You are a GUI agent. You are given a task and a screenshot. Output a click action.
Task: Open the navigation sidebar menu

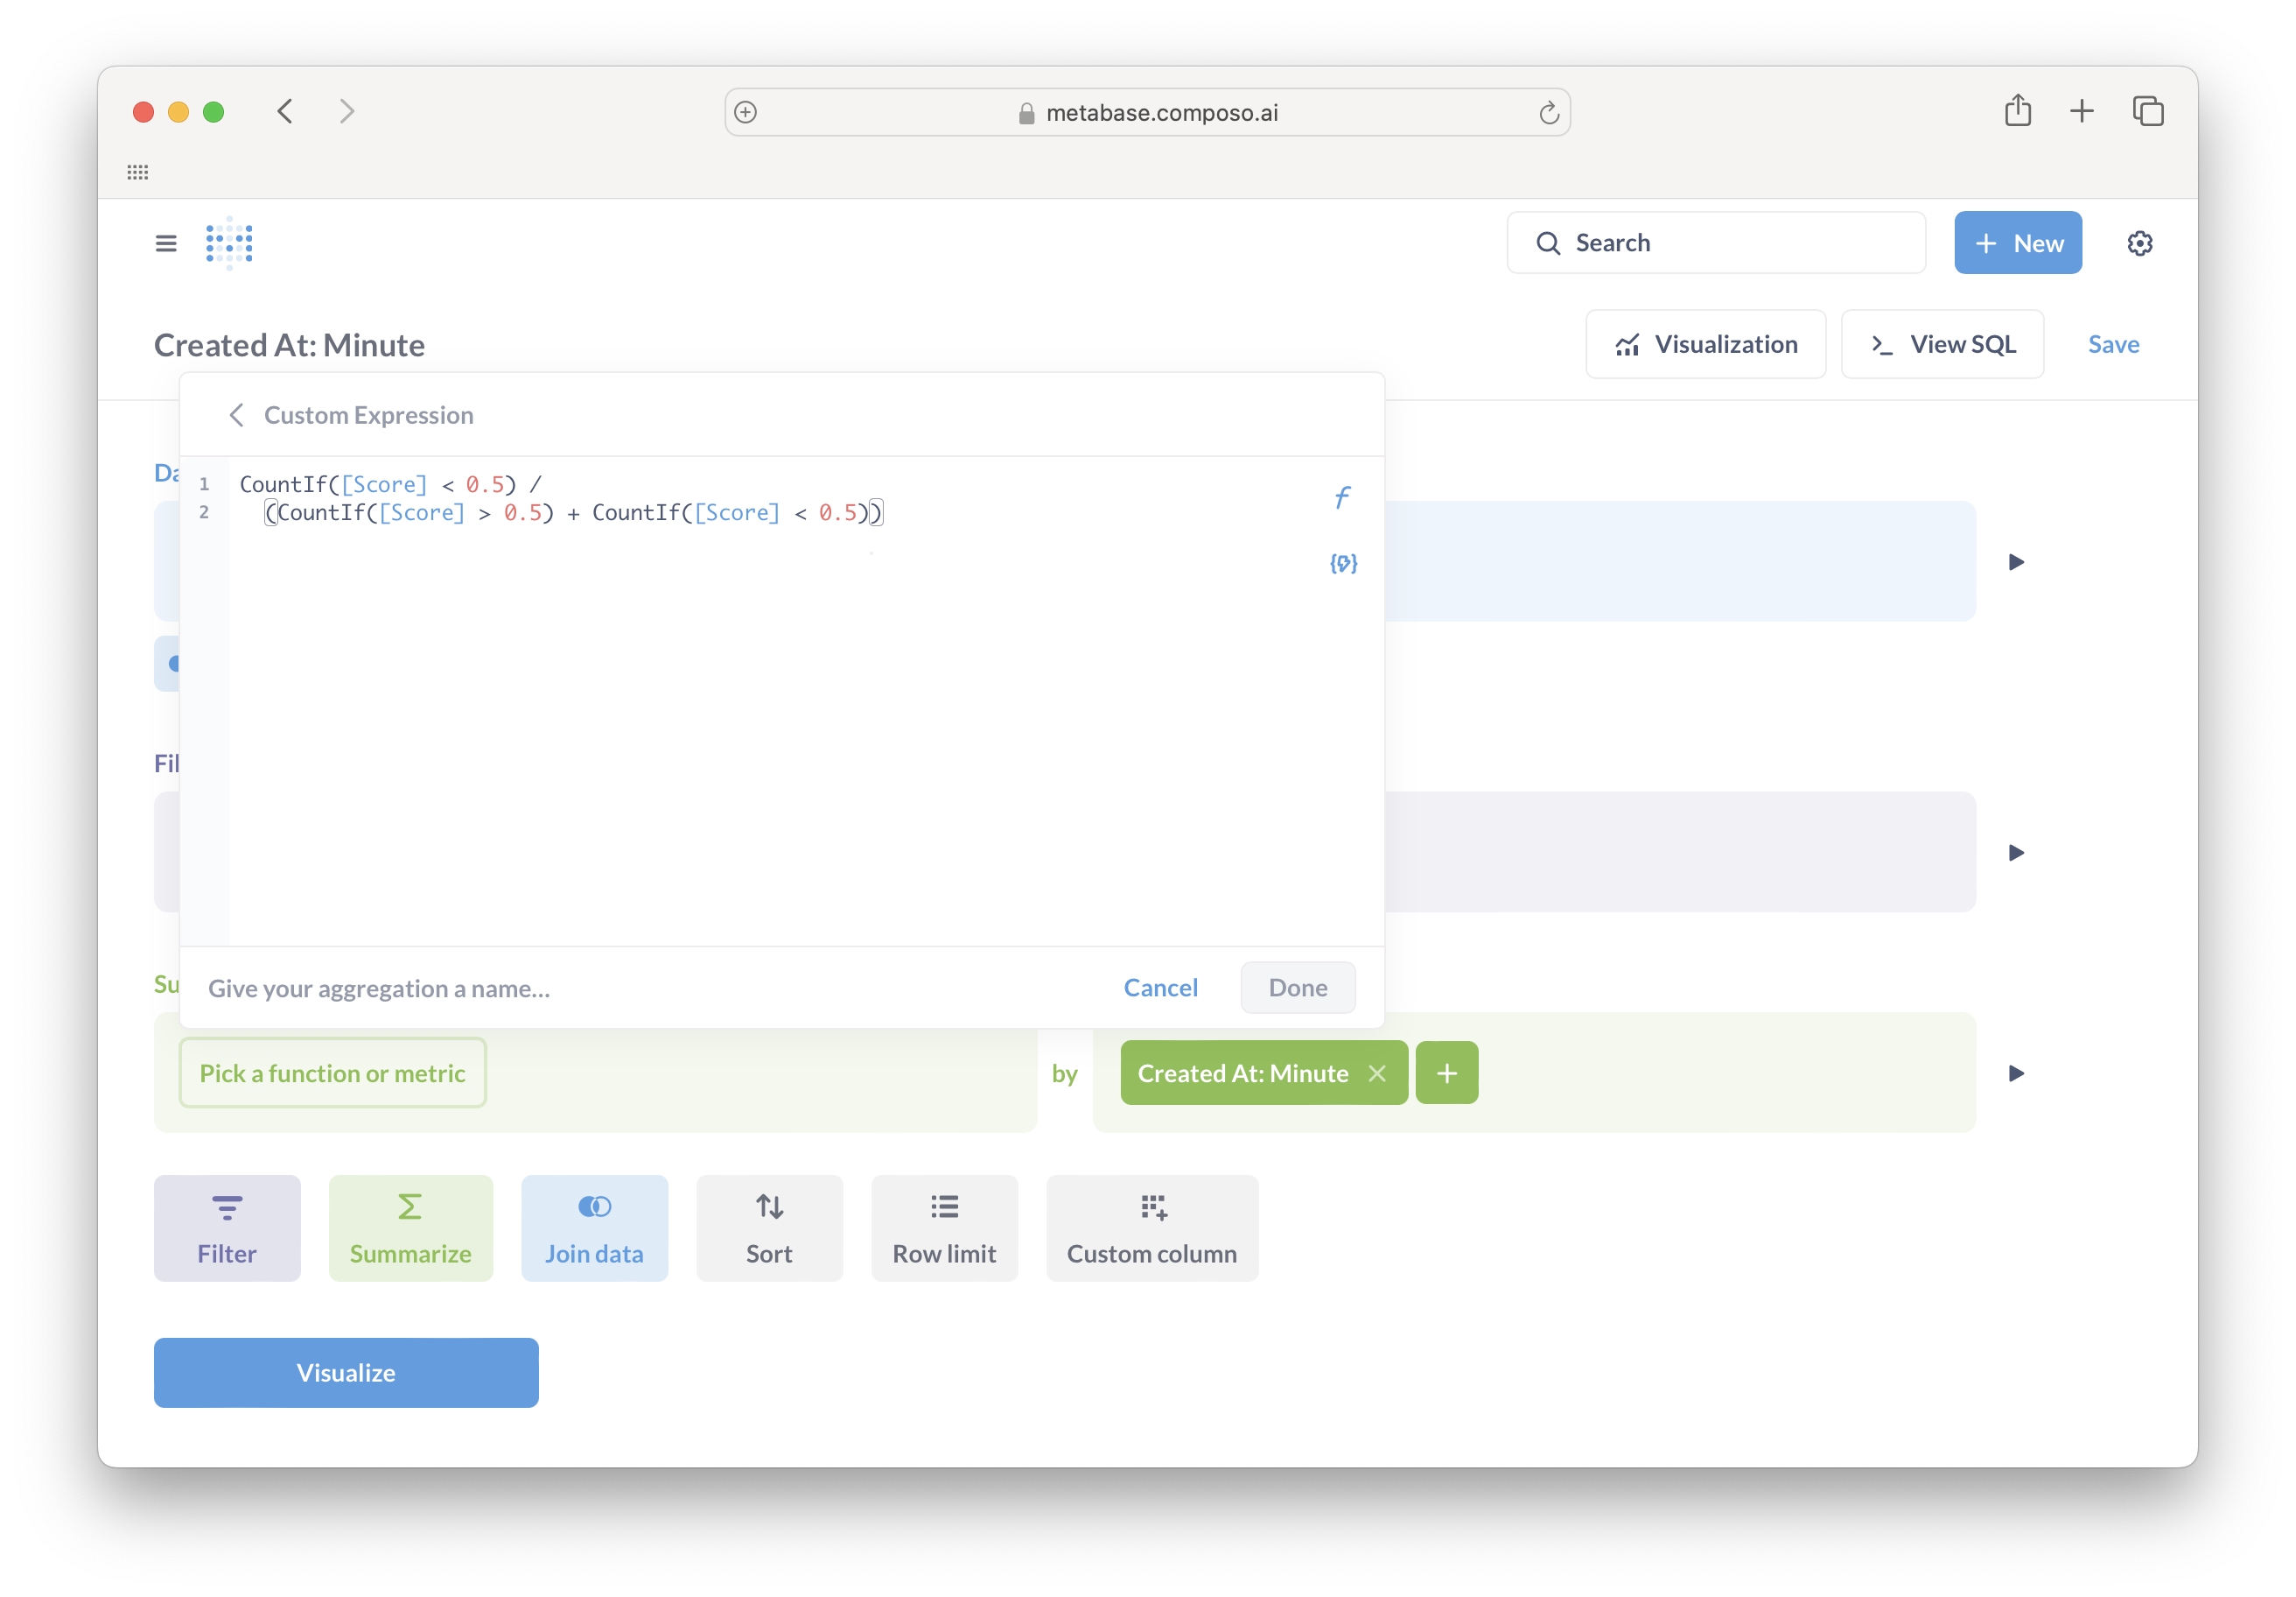165,243
